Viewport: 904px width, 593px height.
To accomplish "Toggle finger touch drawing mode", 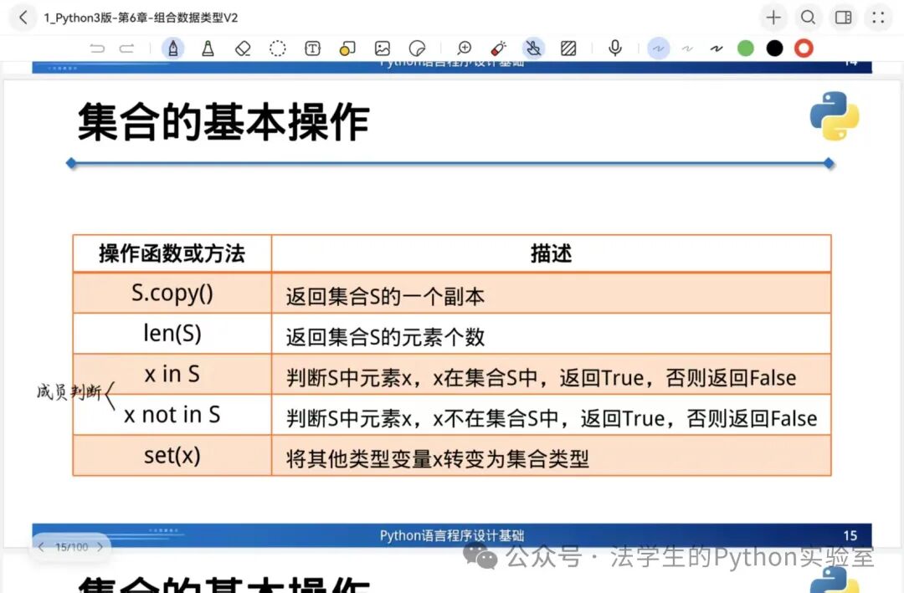I will [x=533, y=49].
